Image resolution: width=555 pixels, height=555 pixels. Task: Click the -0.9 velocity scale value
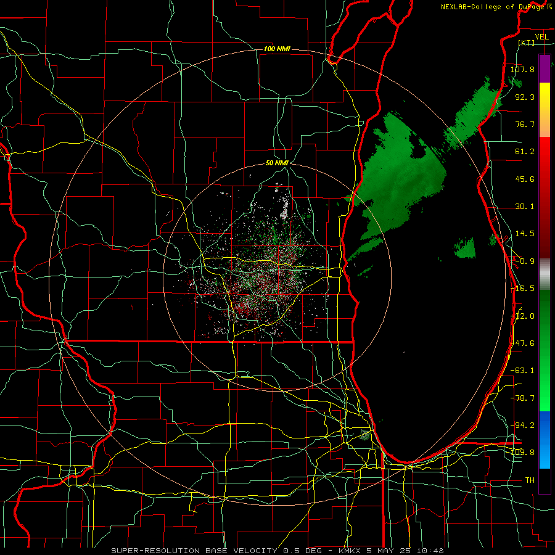pos(525,261)
